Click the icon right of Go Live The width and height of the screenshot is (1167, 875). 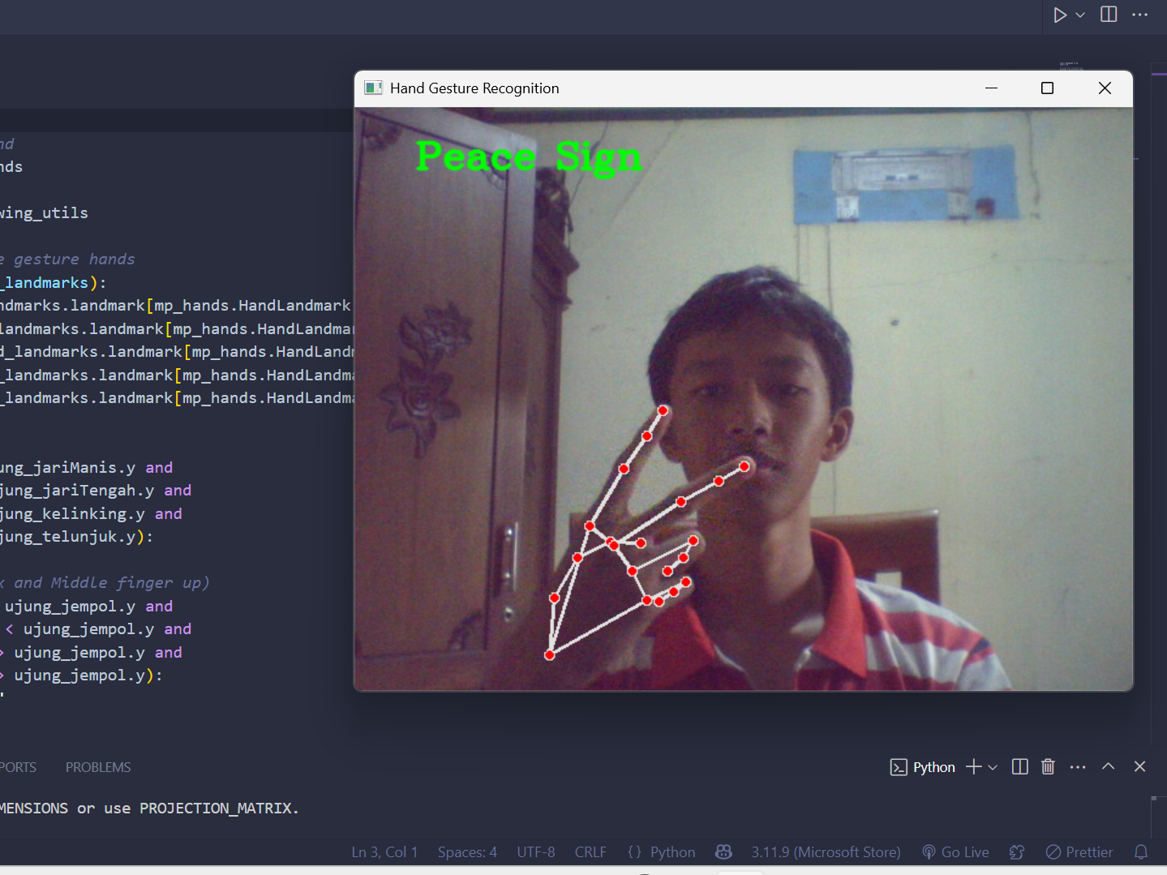[x=1017, y=852]
